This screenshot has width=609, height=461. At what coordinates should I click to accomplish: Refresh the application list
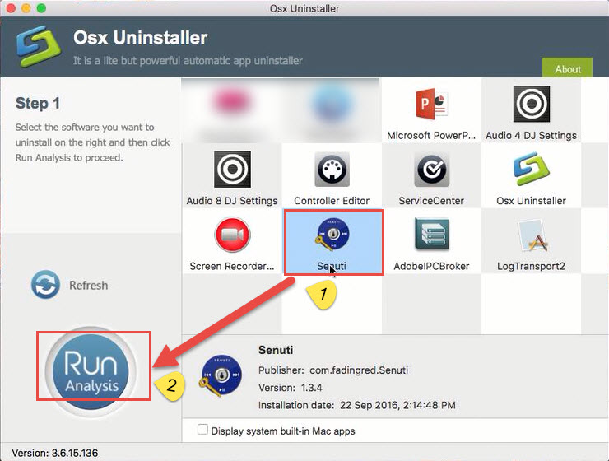pyautogui.click(x=70, y=285)
